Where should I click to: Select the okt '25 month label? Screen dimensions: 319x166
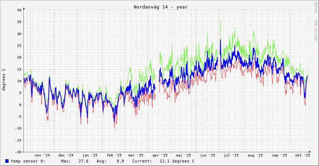tap(303, 155)
